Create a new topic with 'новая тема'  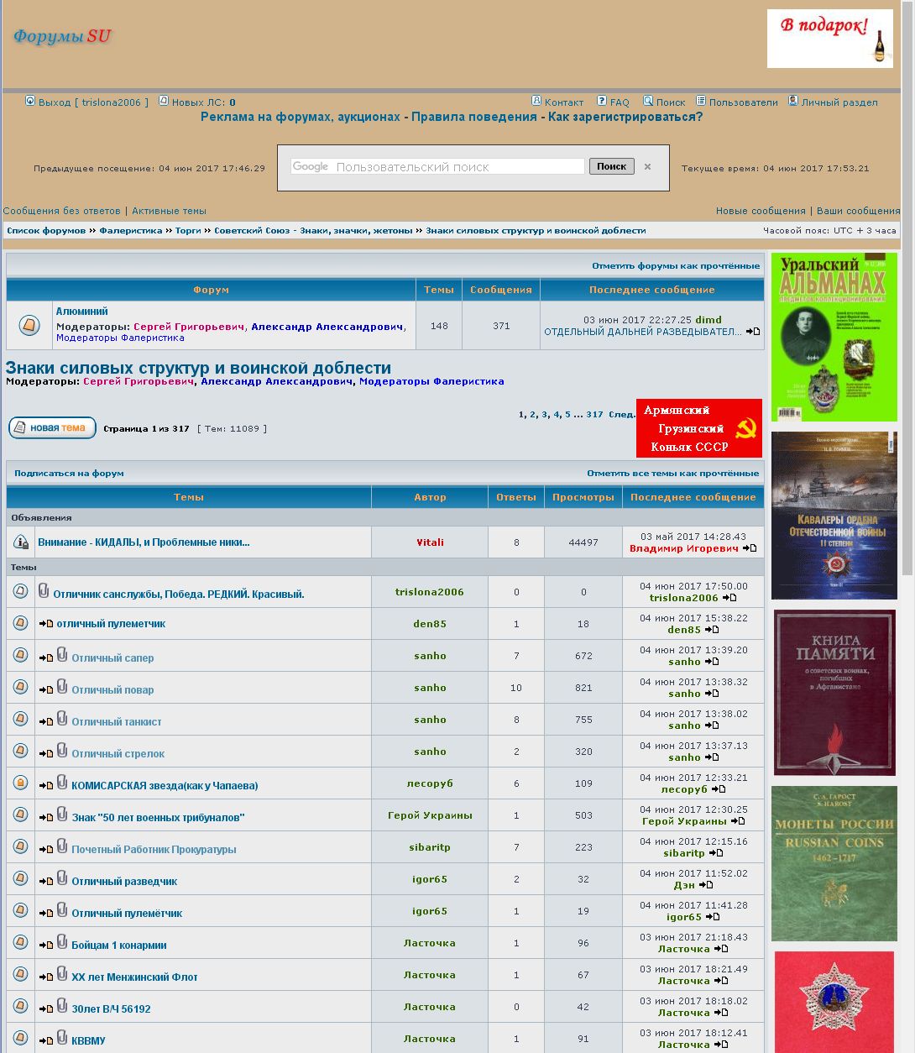click(x=52, y=428)
